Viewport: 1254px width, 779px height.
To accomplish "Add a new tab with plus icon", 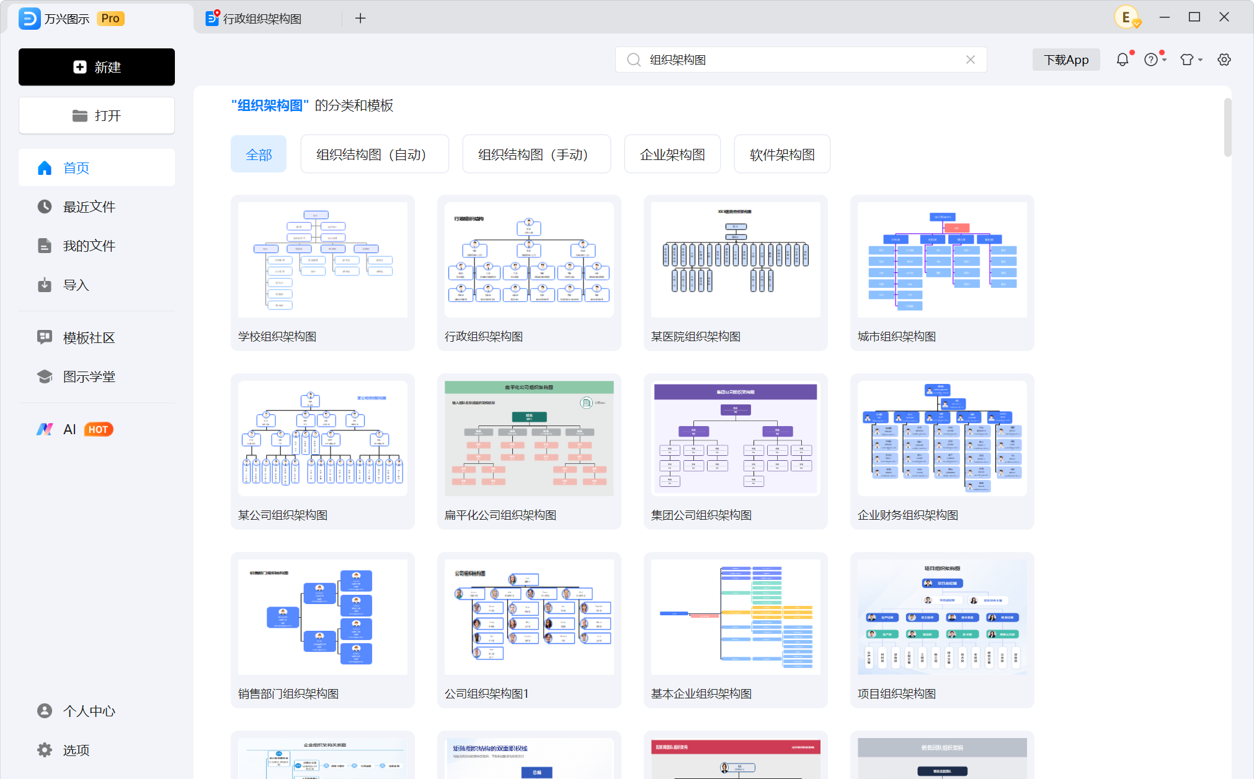I will [x=360, y=18].
